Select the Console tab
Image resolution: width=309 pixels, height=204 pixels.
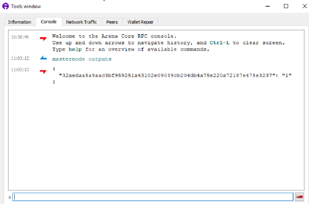(x=49, y=22)
